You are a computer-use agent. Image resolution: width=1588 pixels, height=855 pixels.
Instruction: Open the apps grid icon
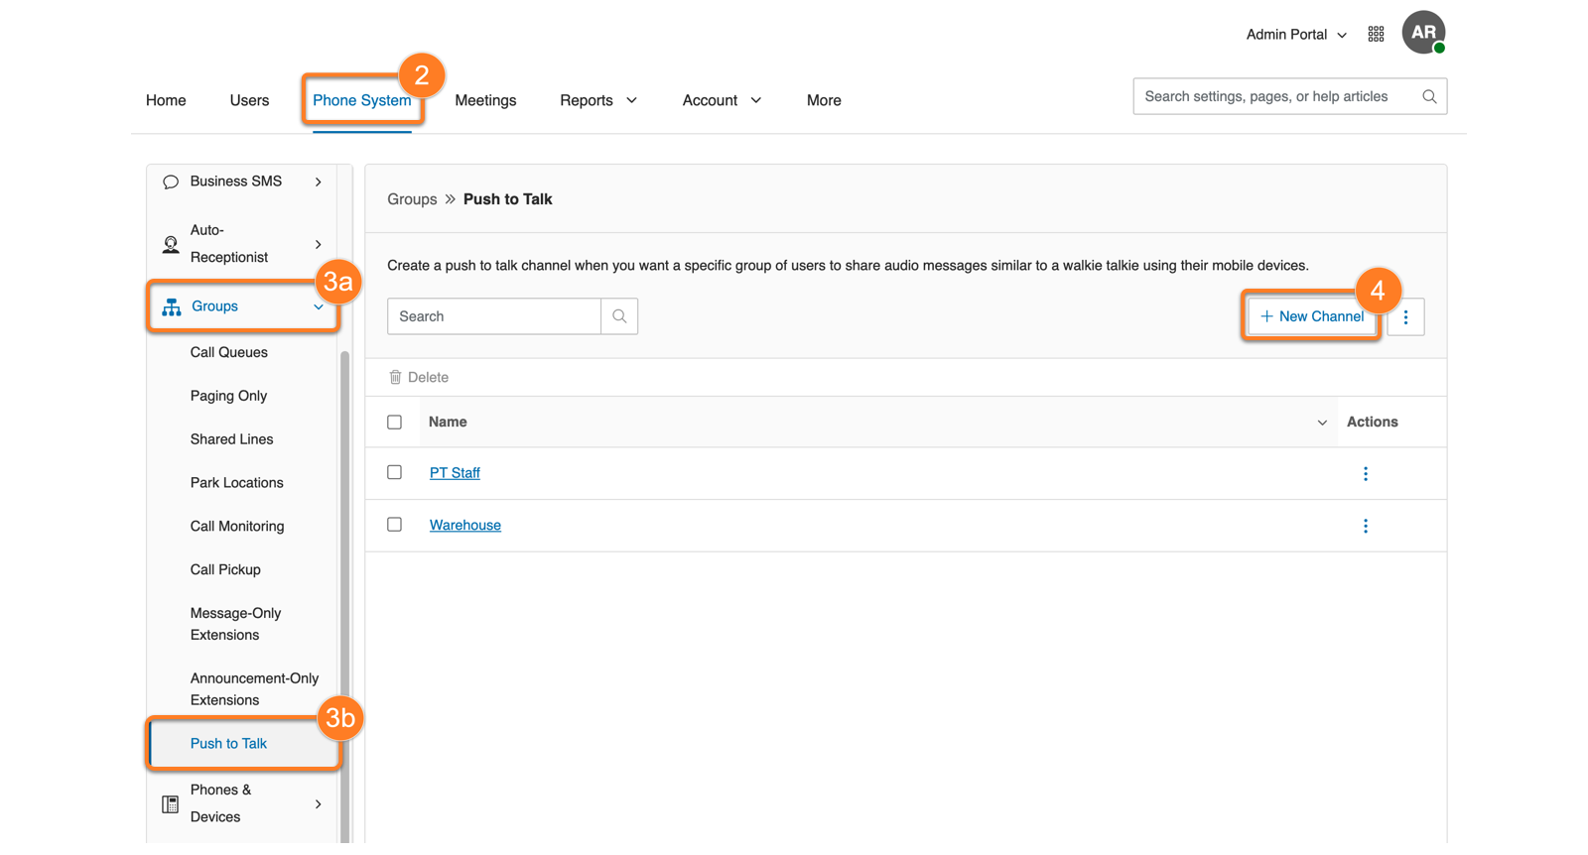coord(1376,35)
